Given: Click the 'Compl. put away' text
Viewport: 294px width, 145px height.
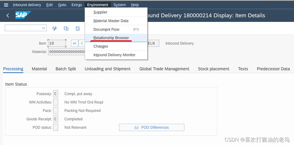Looking at the screenshot, I should tap(78, 94).
